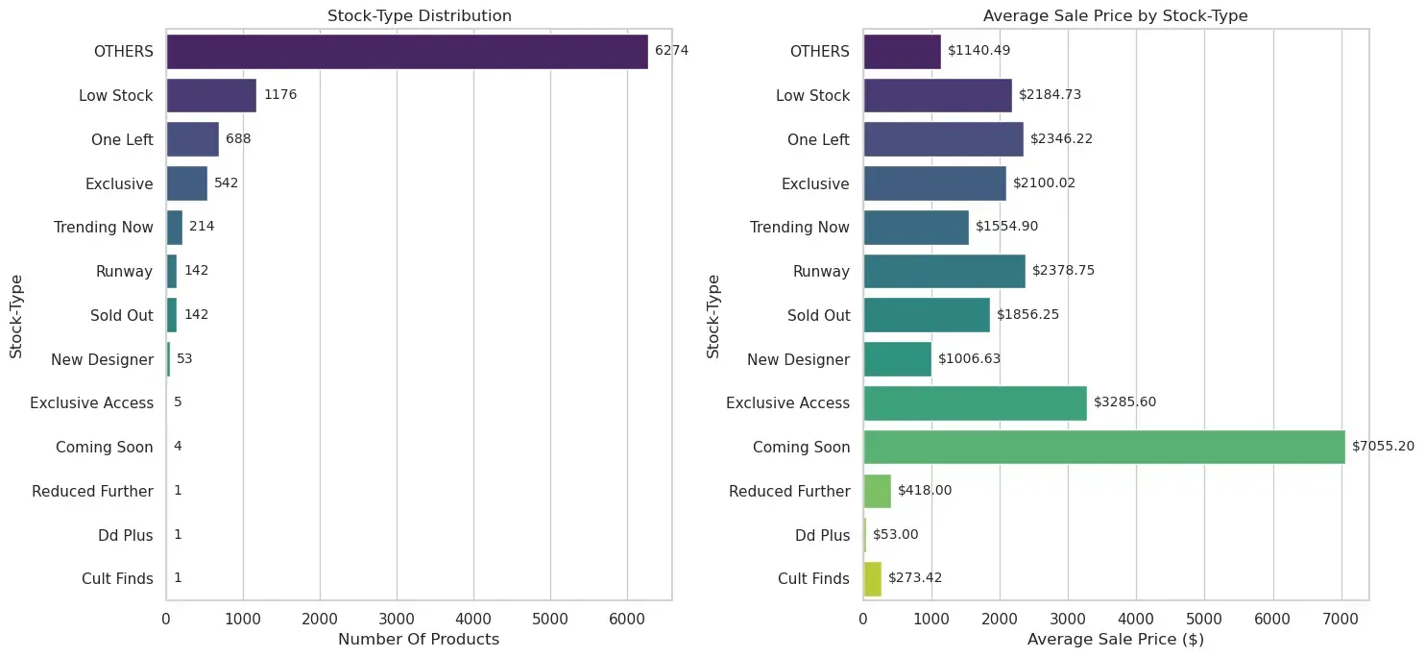Click the 'Dd Plus' category label in the price chart
Screen dimensions: 1425x657
pyautogui.click(x=823, y=535)
